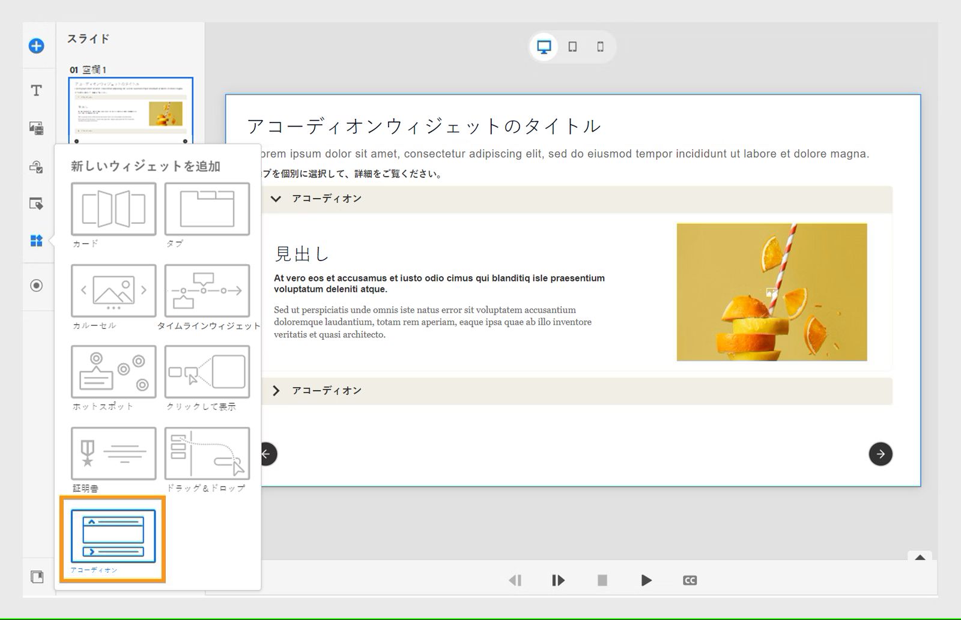Click the '01 空欄 1' slide label
961x620 pixels.
point(88,70)
